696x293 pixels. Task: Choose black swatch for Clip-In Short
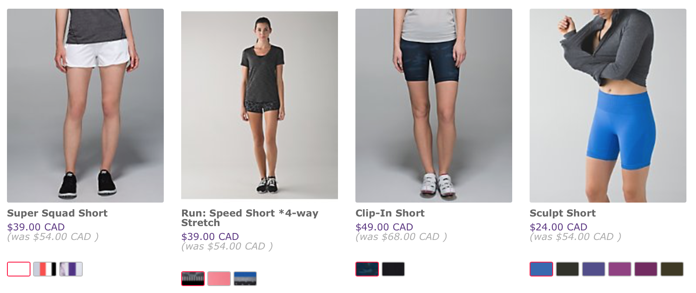tap(393, 269)
